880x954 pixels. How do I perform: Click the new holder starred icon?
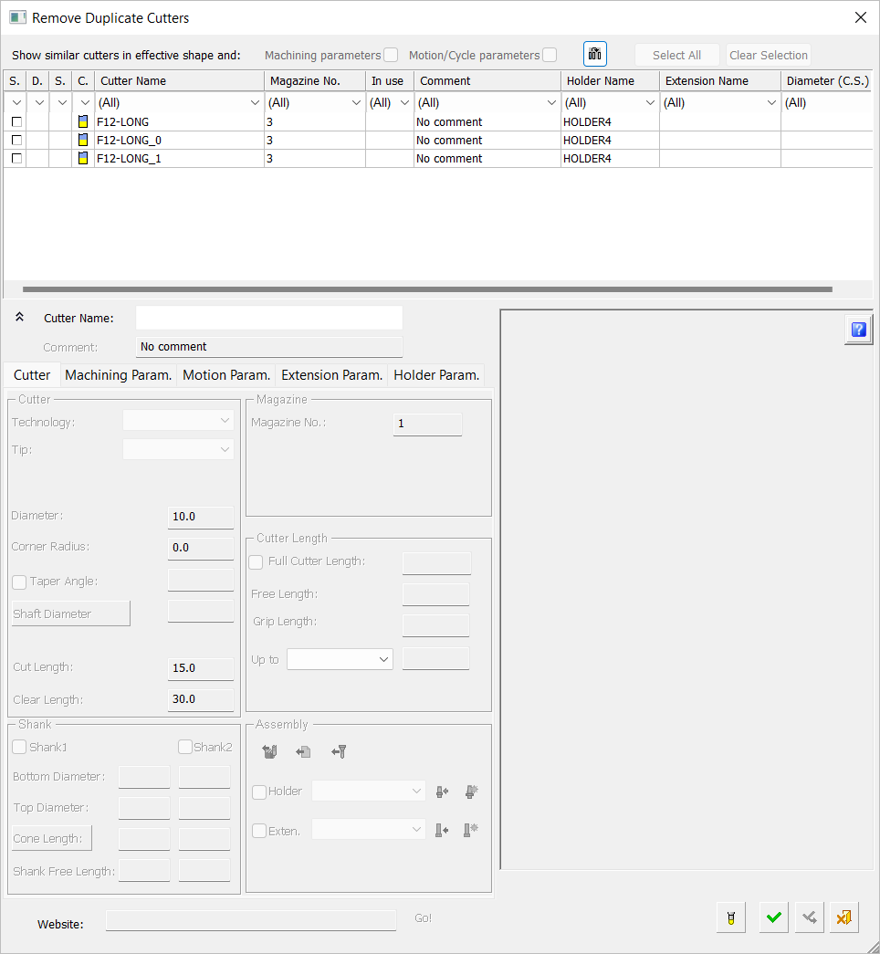(x=471, y=792)
